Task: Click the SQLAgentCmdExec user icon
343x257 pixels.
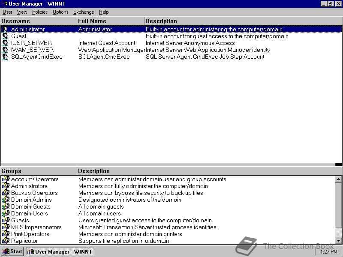Action: tap(5, 57)
